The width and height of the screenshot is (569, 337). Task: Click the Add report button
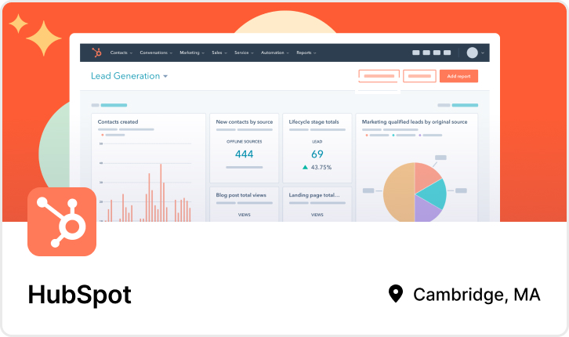(x=458, y=76)
